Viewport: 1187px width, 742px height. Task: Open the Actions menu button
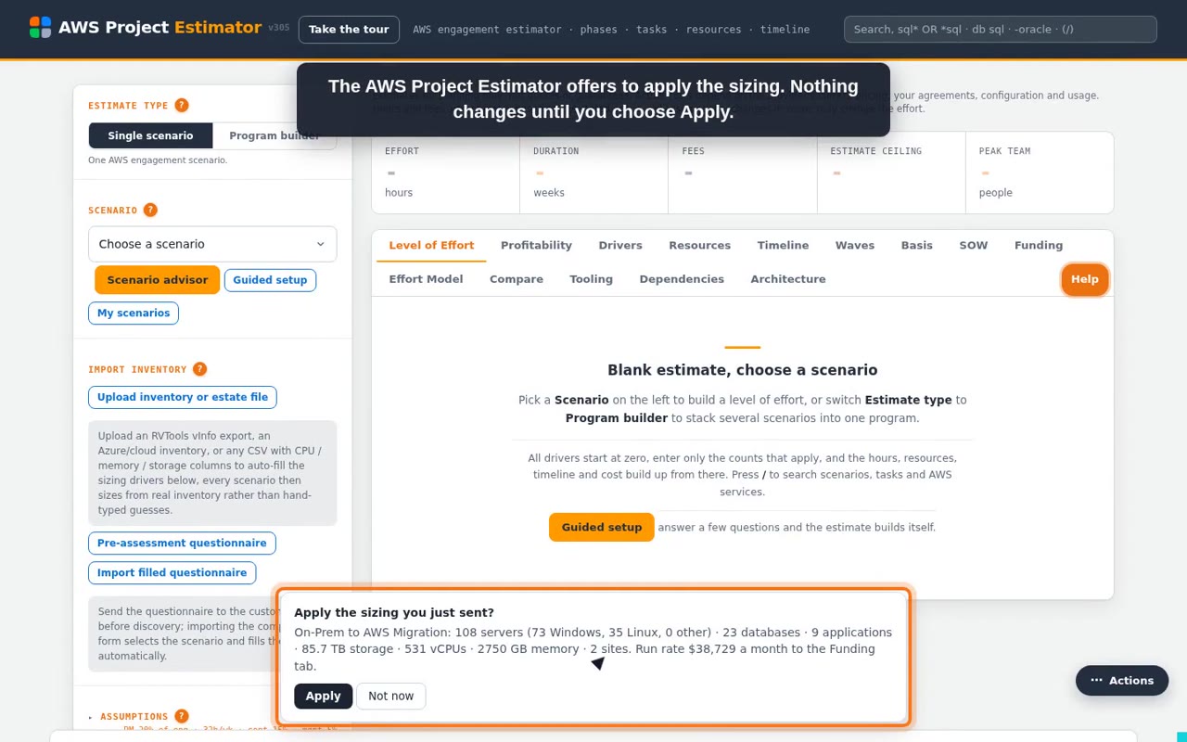point(1122,681)
